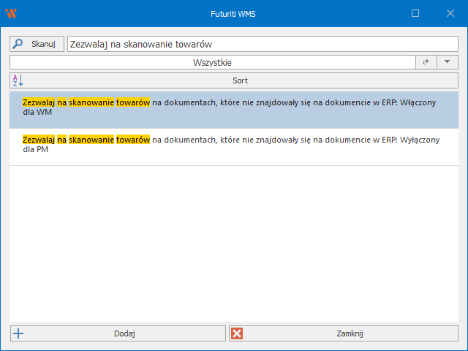Click the Futuriti WMS logo icon
468x351 pixels.
pyautogui.click(x=10, y=13)
